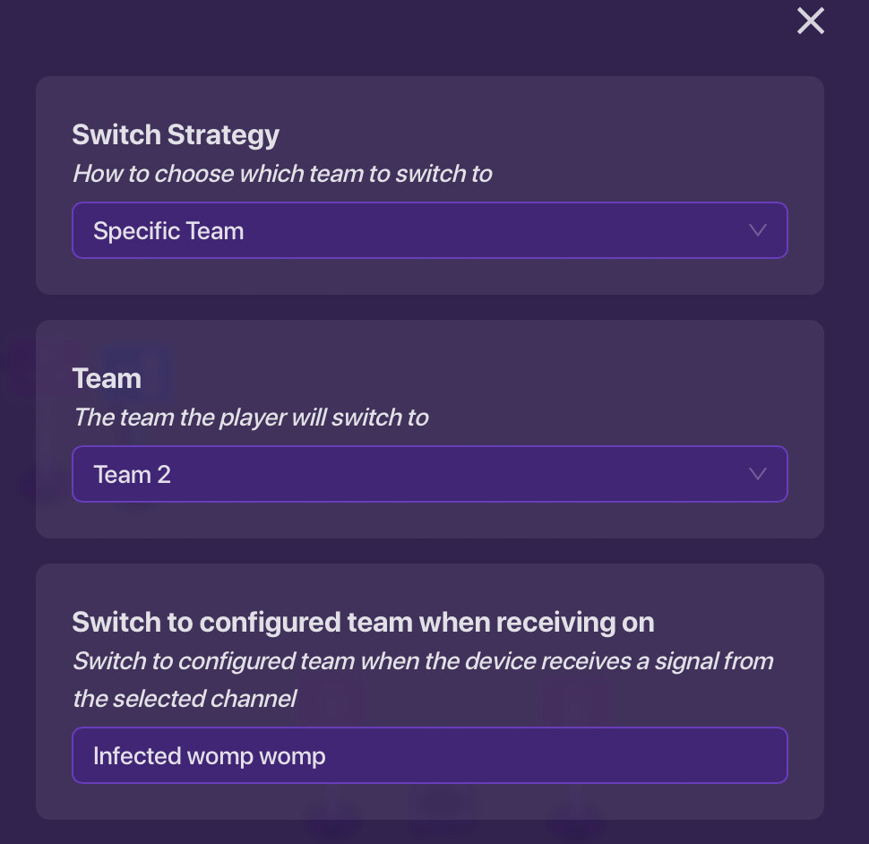Image resolution: width=869 pixels, height=844 pixels.
Task: Click the Switch Strategy heading
Action: pyautogui.click(x=176, y=134)
